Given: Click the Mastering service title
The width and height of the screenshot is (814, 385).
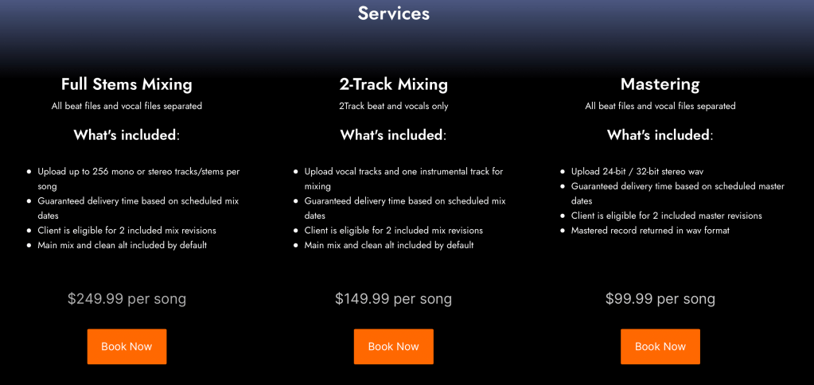Looking at the screenshot, I should 660,84.
